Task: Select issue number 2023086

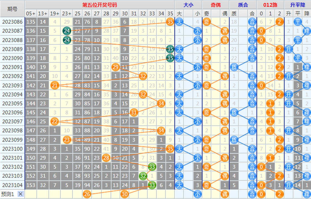Action: click(12, 22)
